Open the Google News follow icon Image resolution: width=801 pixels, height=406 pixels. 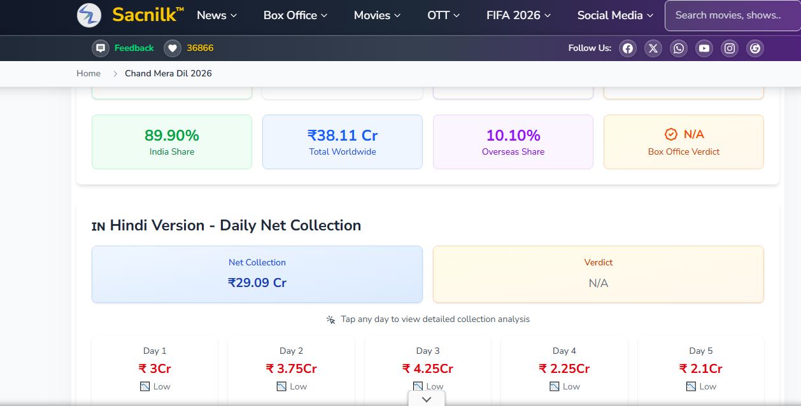coord(755,48)
